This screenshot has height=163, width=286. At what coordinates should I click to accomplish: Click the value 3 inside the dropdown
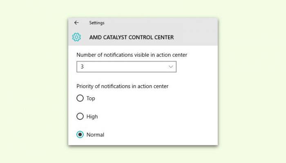82,66
